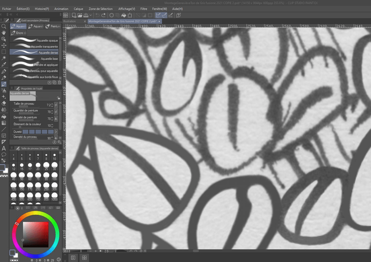Image resolution: width=371 pixels, height=262 pixels.
Task: Click the Open file folder icon
Action: click(x=79, y=15)
